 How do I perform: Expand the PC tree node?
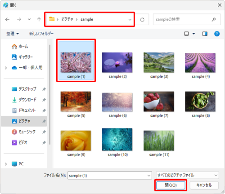(6, 164)
